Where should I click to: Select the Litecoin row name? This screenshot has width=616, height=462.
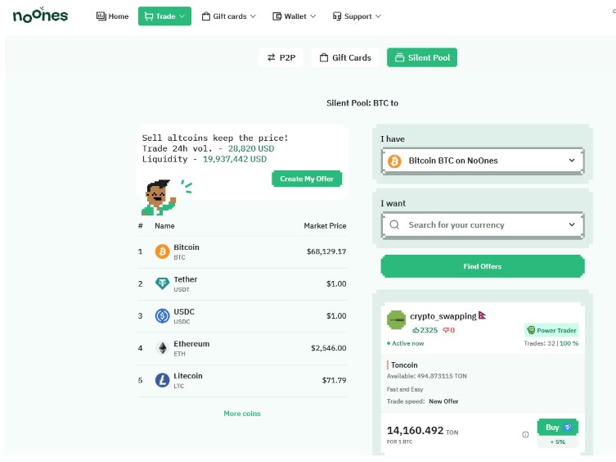(x=188, y=376)
